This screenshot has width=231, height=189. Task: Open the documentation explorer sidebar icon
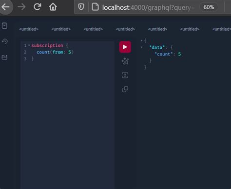tap(4, 26)
